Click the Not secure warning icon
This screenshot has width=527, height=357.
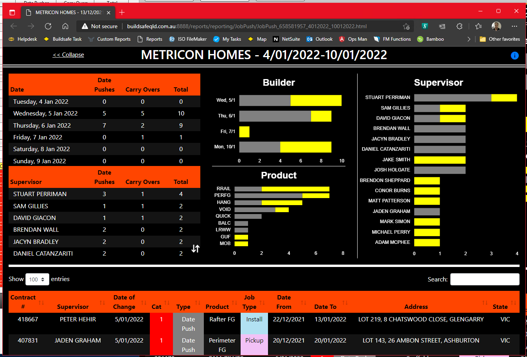[x=85, y=26]
